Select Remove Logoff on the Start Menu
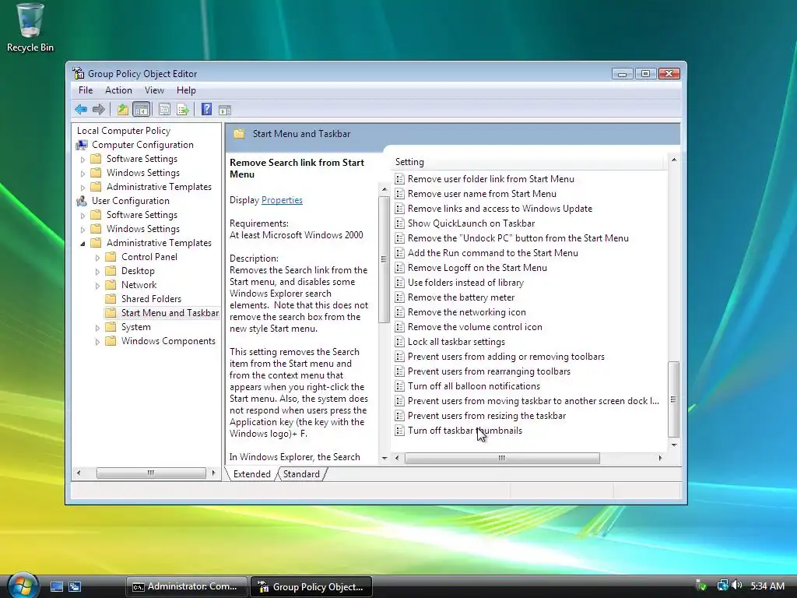This screenshot has width=797, height=598. (477, 268)
